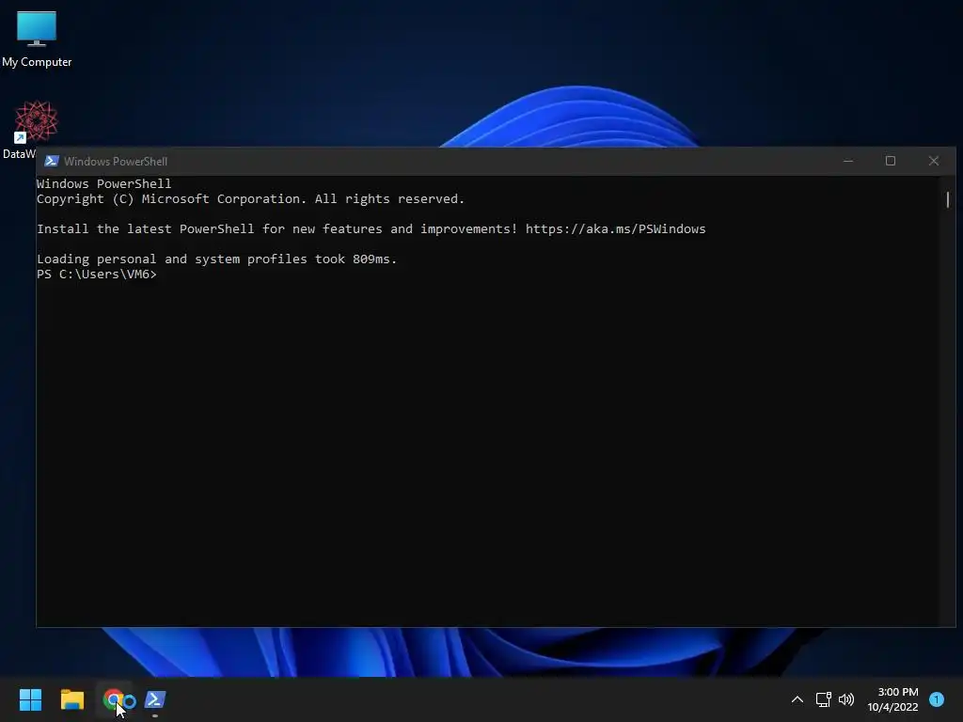The height and width of the screenshot is (722, 963).
Task: Launch Google Chrome from the taskbar
Action: click(114, 699)
